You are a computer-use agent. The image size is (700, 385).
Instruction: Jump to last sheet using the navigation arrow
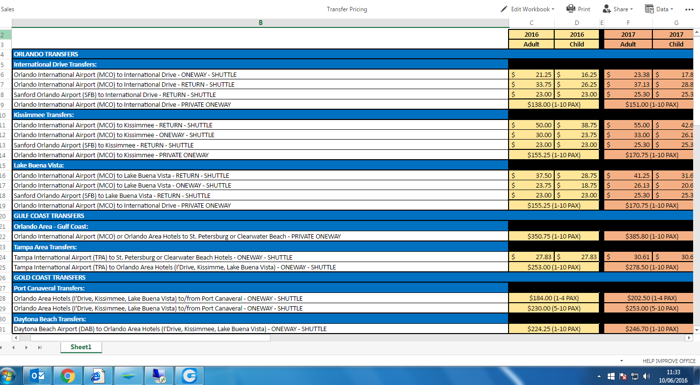pyautogui.click(x=40, y=347)
